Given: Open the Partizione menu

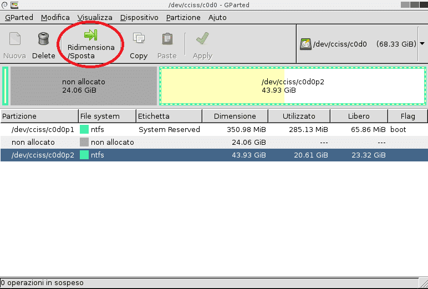Looking at the screenshot, I should point(183,18).
